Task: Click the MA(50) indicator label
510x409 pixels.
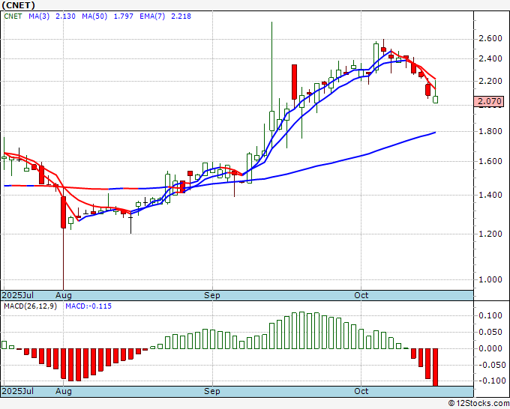Action: pos(94,16)
